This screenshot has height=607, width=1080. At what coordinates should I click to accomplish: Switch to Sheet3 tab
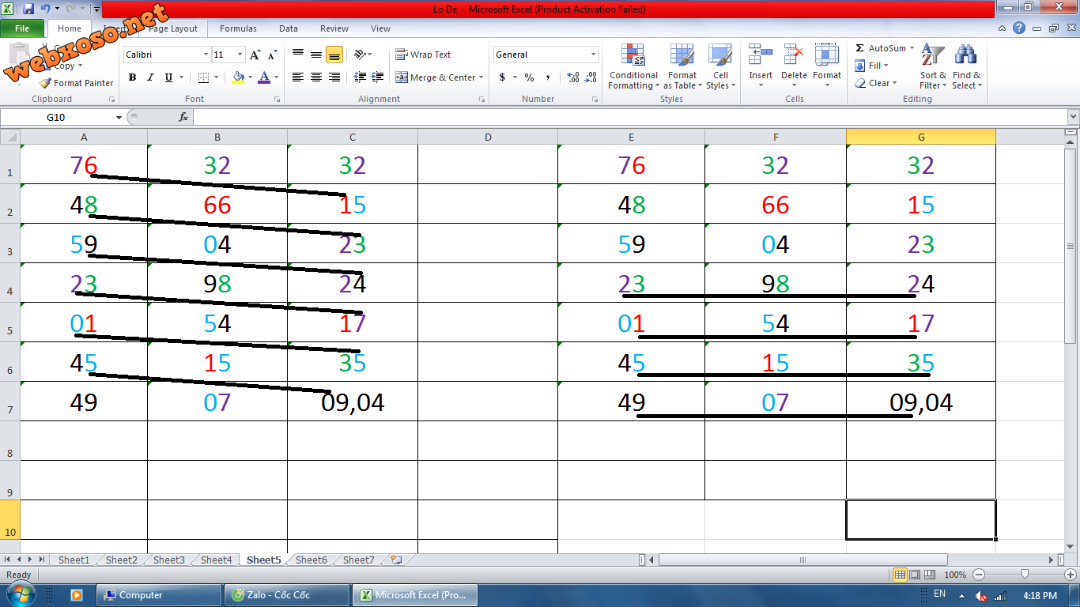point(168,560)
